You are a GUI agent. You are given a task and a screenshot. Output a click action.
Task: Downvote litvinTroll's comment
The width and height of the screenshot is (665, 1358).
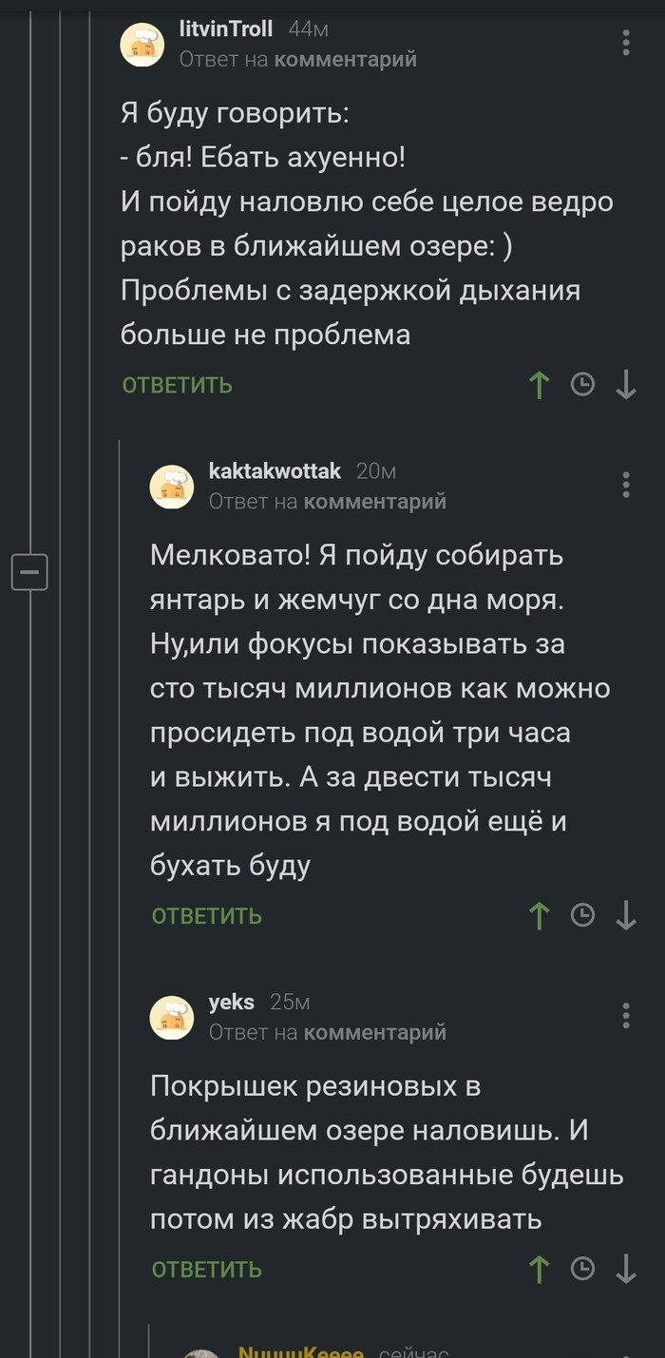coord(626,385)
